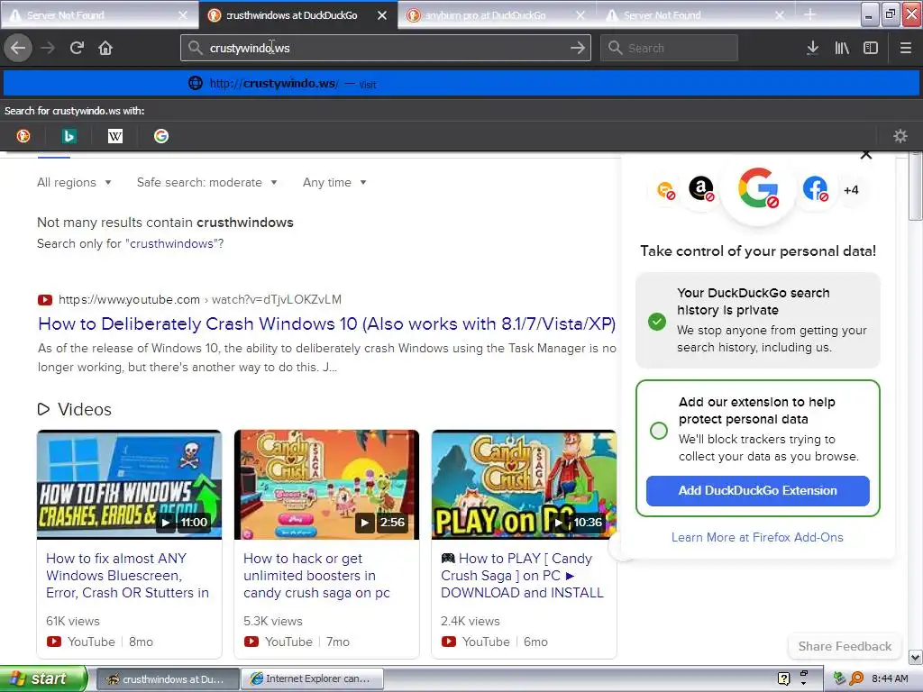Expand the All regions dropdown
Image resolution: width=923 pixels, height=692 pixels.
74,182
